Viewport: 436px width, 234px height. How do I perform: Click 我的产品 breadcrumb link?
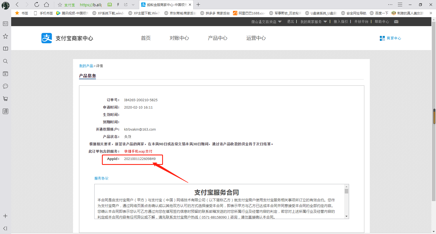(x=86, y=66)
